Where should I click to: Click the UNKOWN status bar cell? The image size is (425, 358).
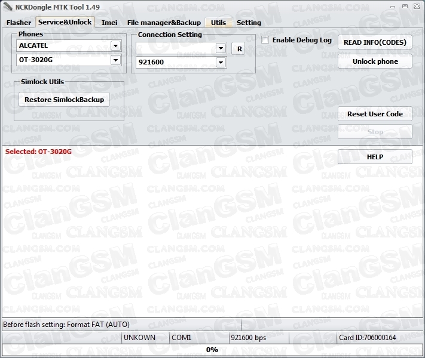pos(145,338)
